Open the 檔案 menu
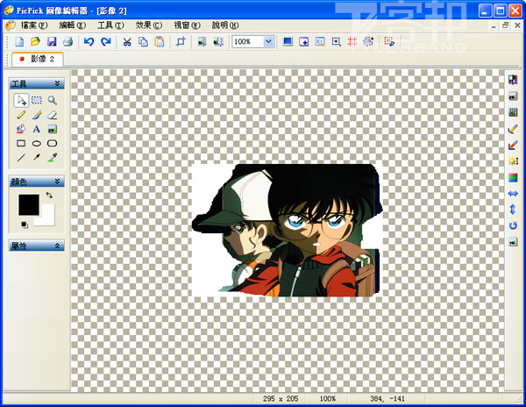Viewport: 526px width, 407px height. point(36,25)
